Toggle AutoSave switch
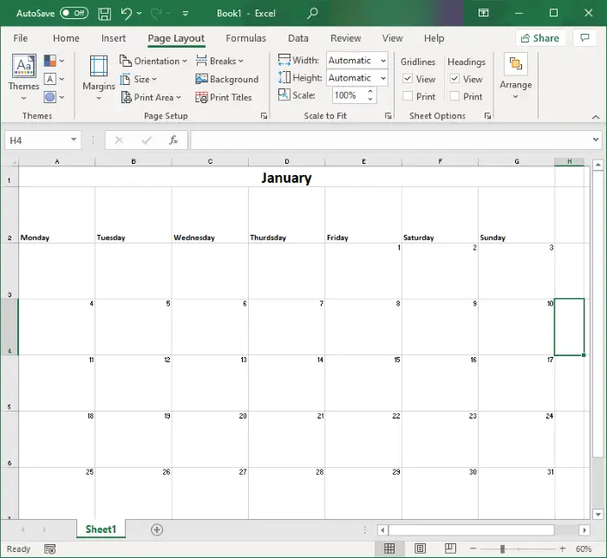Screen dimensions: 607x558 [74, 13]
